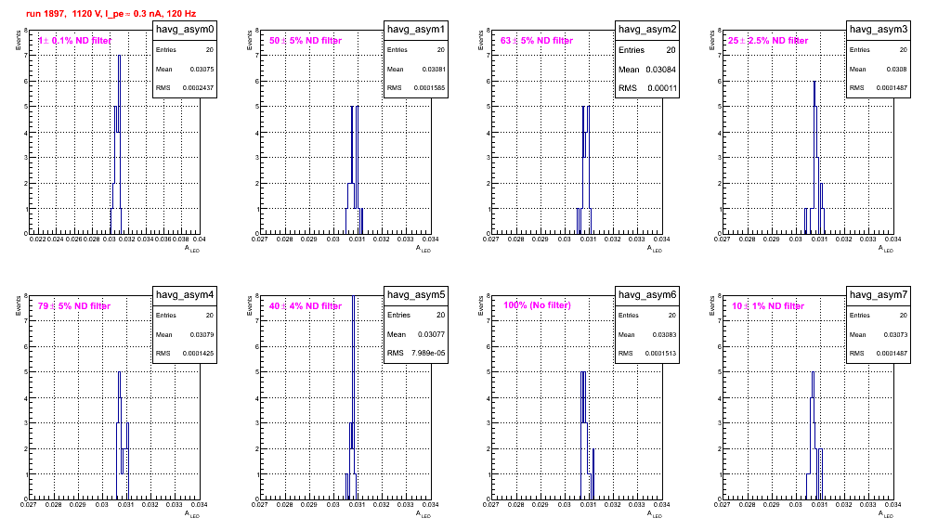This screenshot has height=531, width=925.
Task: Click Mean value 0.03075 in havg_asym0
Action: (202, 70)
